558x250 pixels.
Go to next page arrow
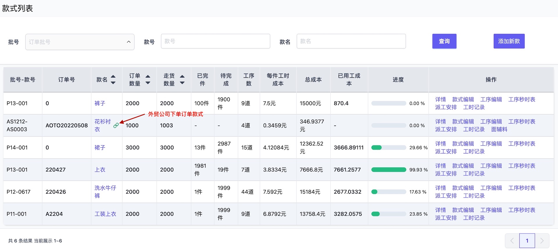click(542, 241)
